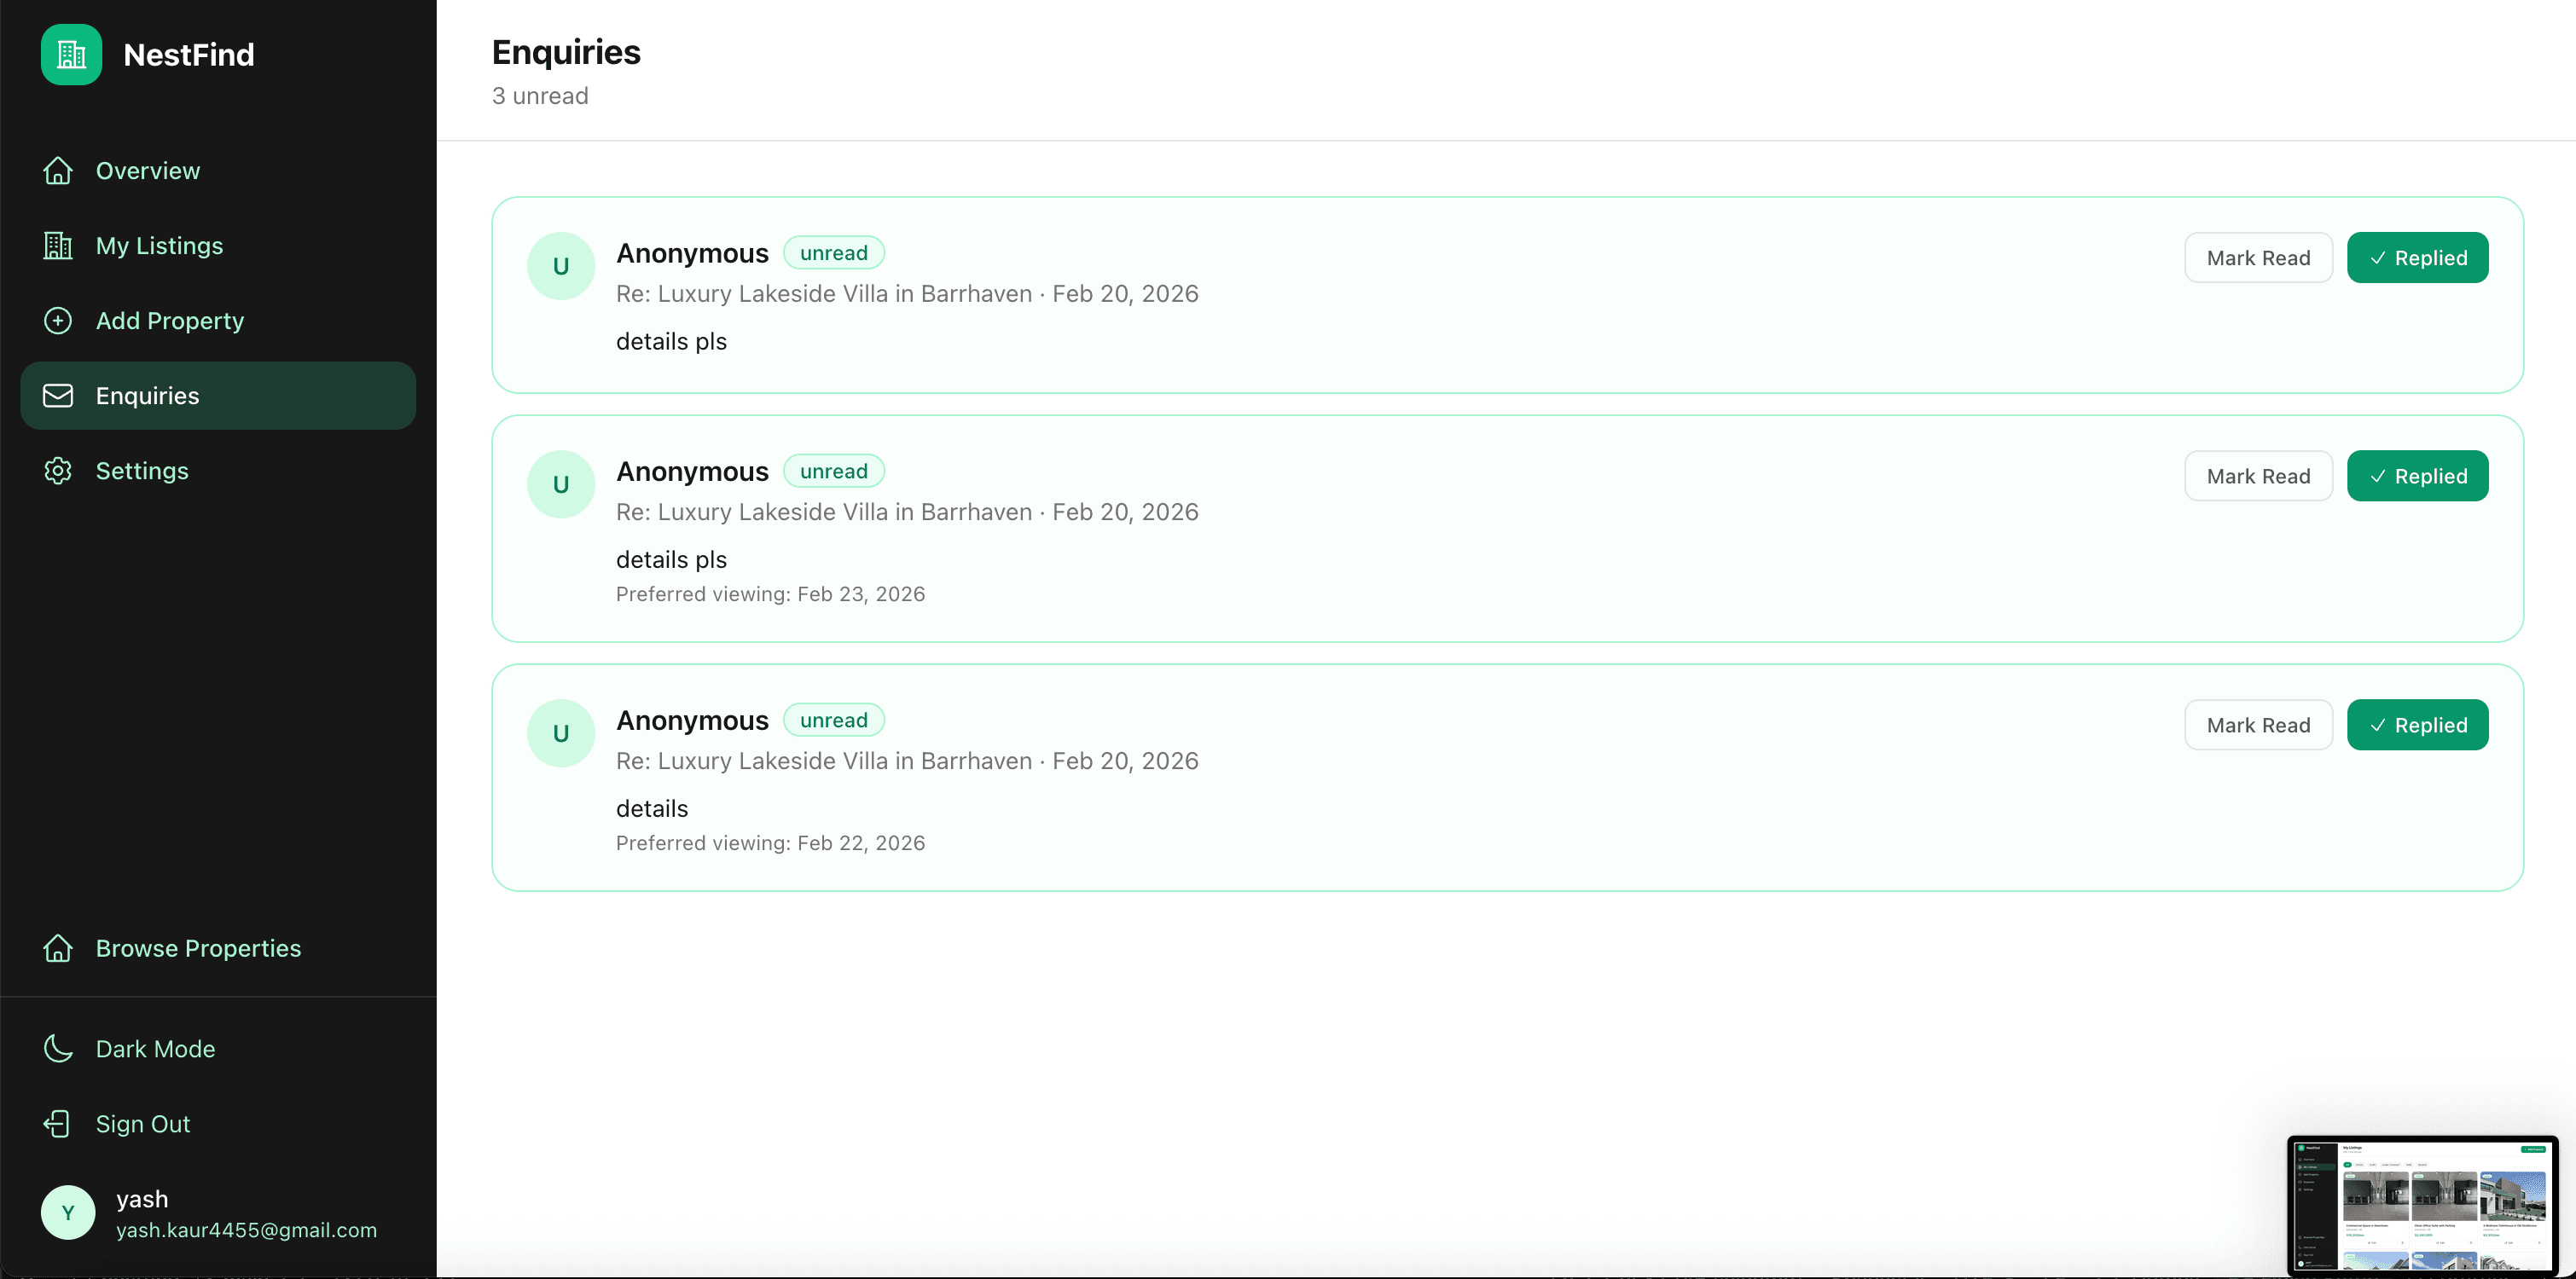Mark the first enquiry as read

pyautogui.click(x=2257, y=258)
